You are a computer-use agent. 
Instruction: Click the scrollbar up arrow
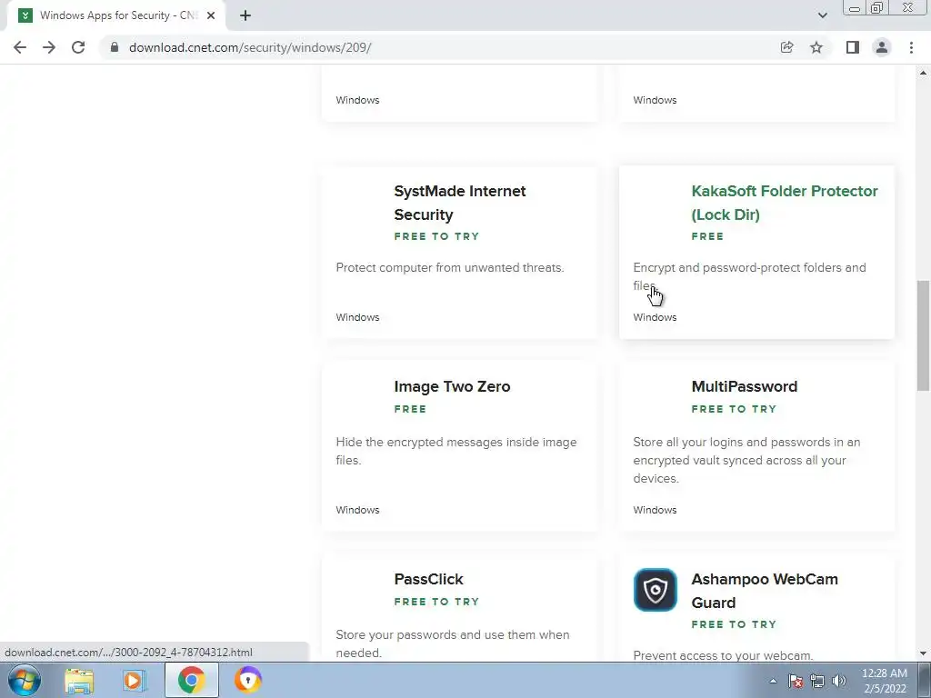click(923, 73)
